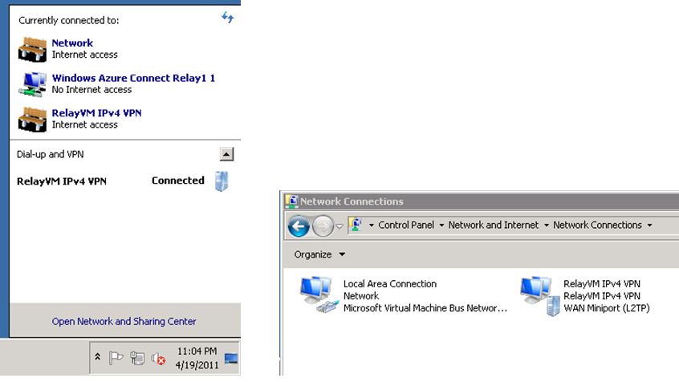Click the Connected status text
The width and height of the screenshot is (679, 382).
coord(178,181)
